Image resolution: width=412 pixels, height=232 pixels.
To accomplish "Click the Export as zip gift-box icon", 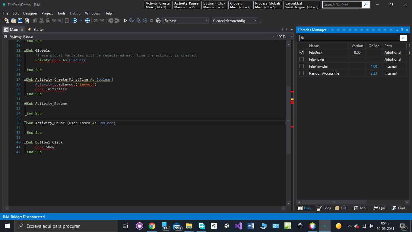I will coord(27,21).
